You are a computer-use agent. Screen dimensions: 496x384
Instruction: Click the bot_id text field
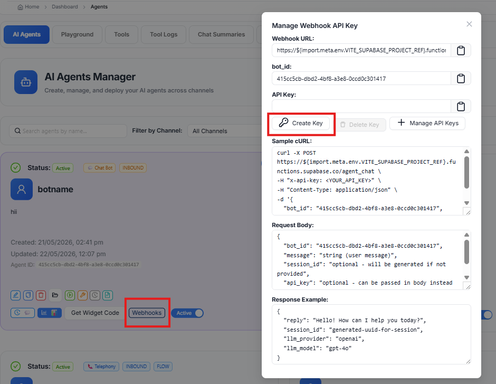[361, 79]
